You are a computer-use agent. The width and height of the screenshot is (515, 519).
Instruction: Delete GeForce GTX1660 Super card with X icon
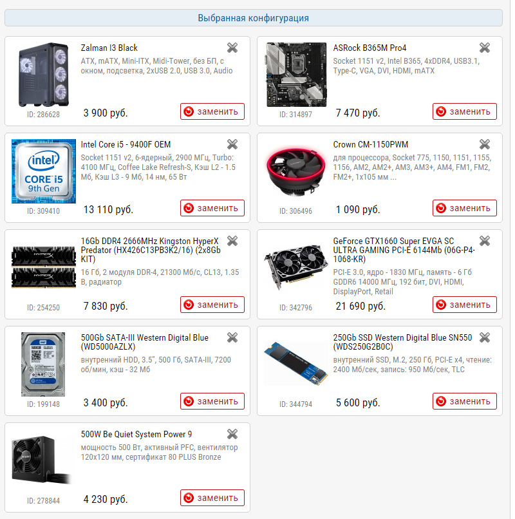[x=485, y=241]
